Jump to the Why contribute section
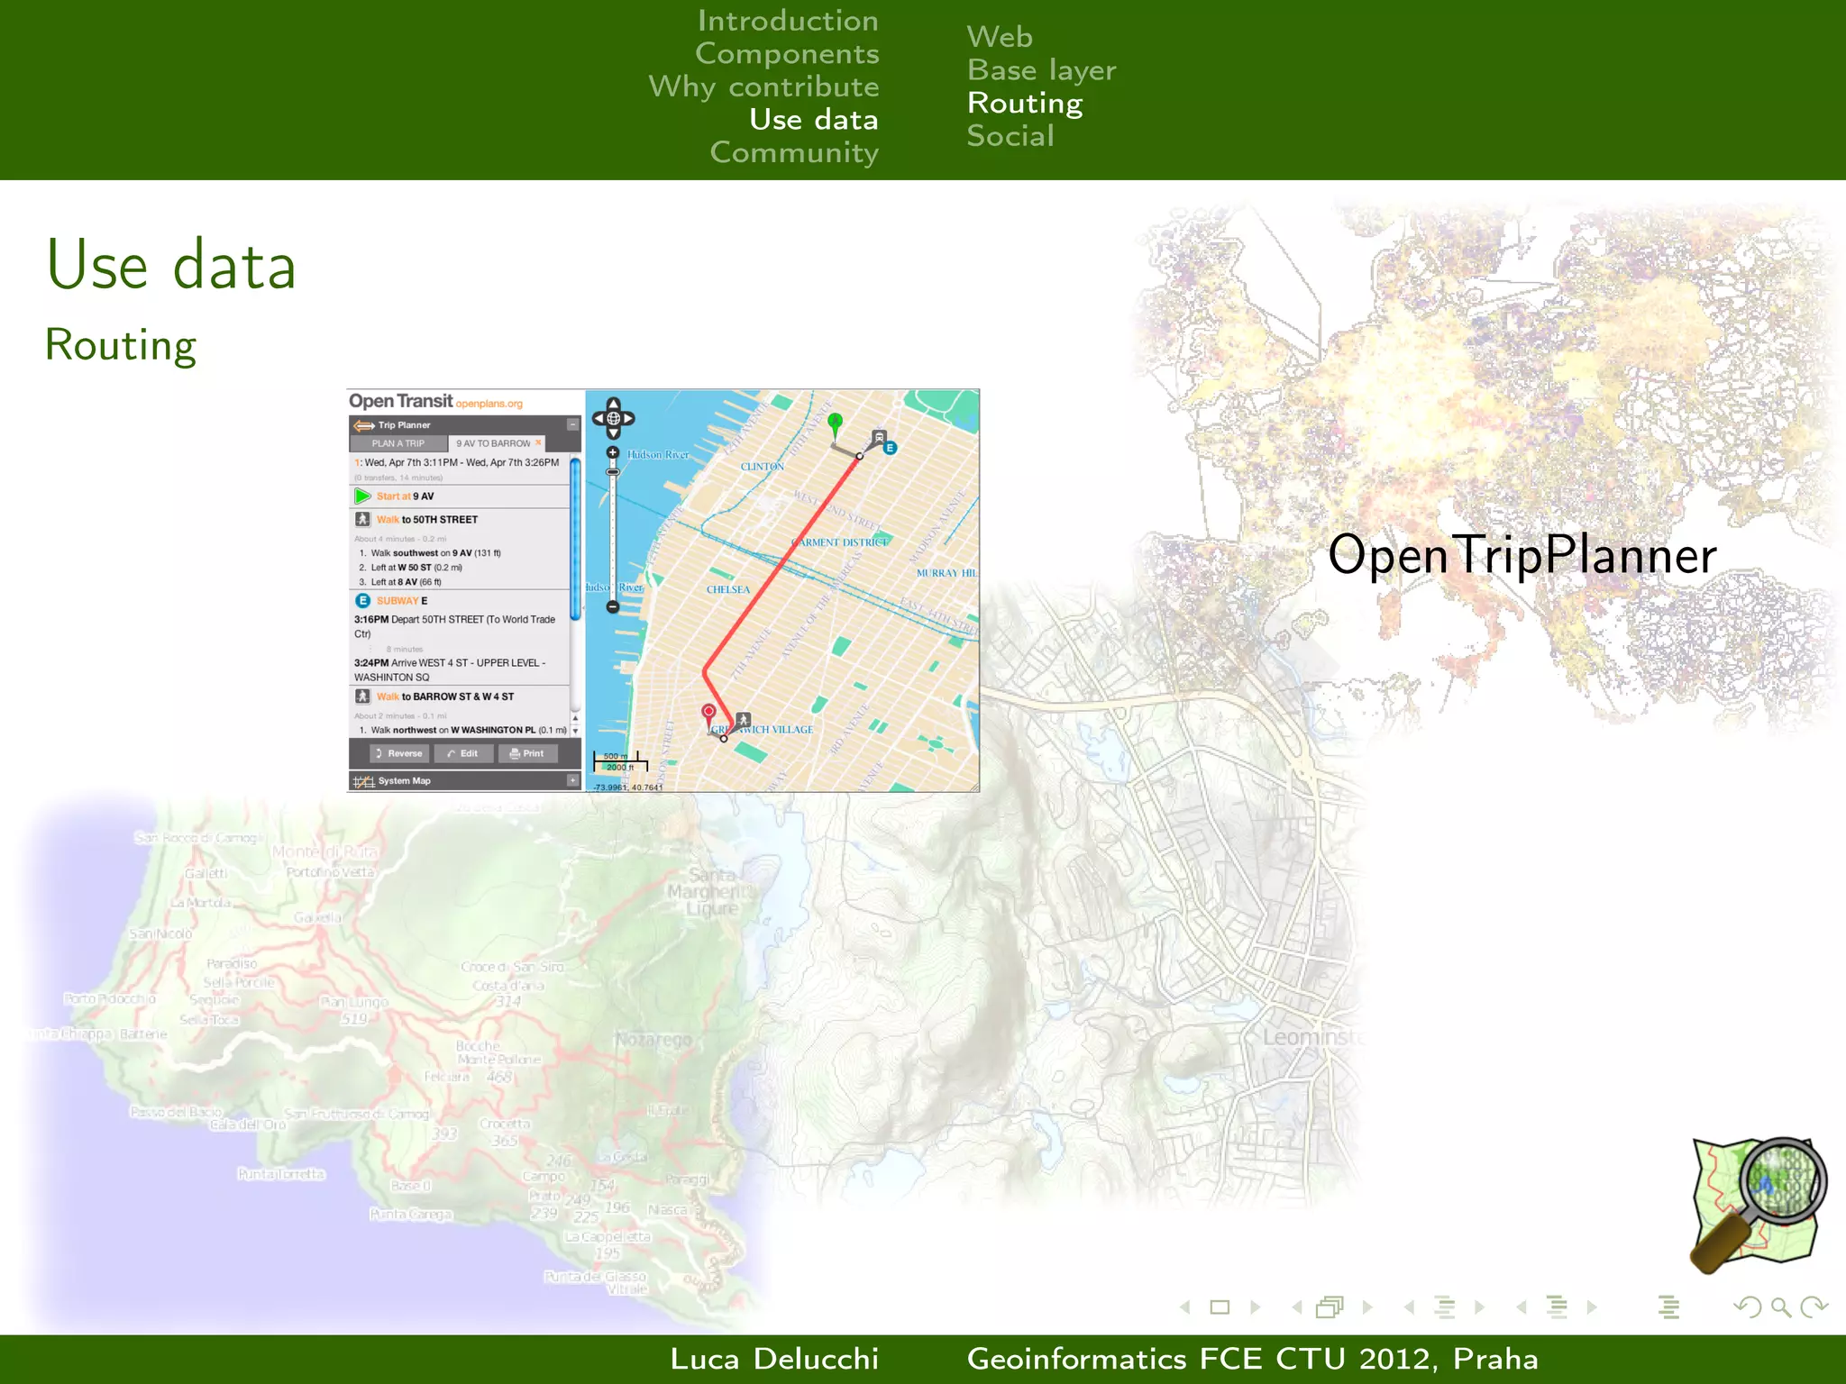1846x1384 pixels. (x=763, y=86)
